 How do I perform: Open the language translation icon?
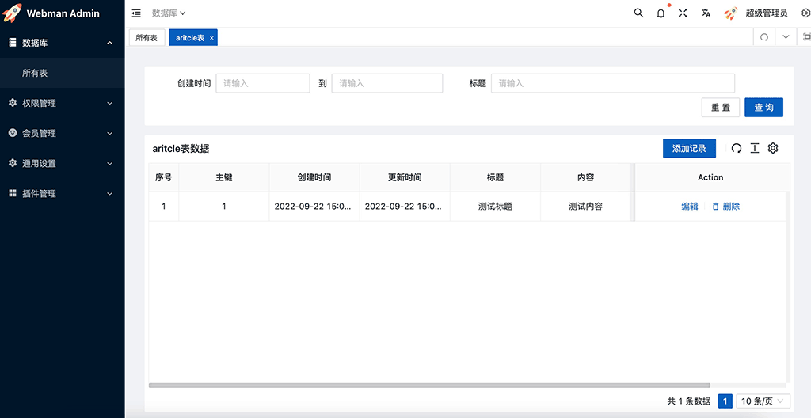pyautogui.click(x=706, y=13)
